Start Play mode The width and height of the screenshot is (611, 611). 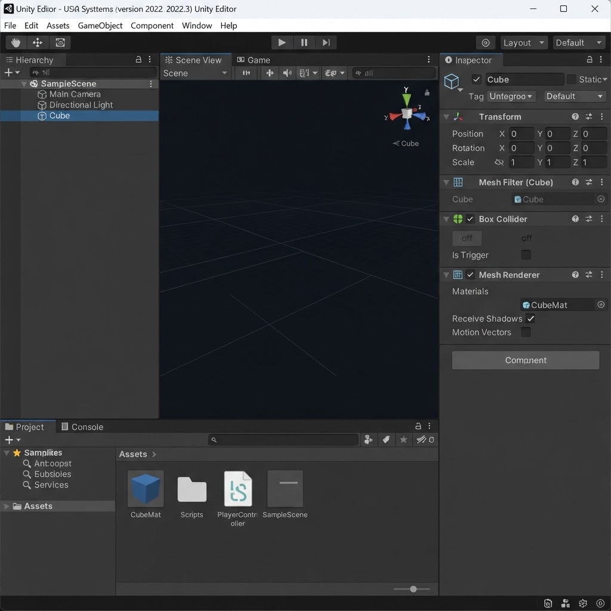[x=282, y=42]
